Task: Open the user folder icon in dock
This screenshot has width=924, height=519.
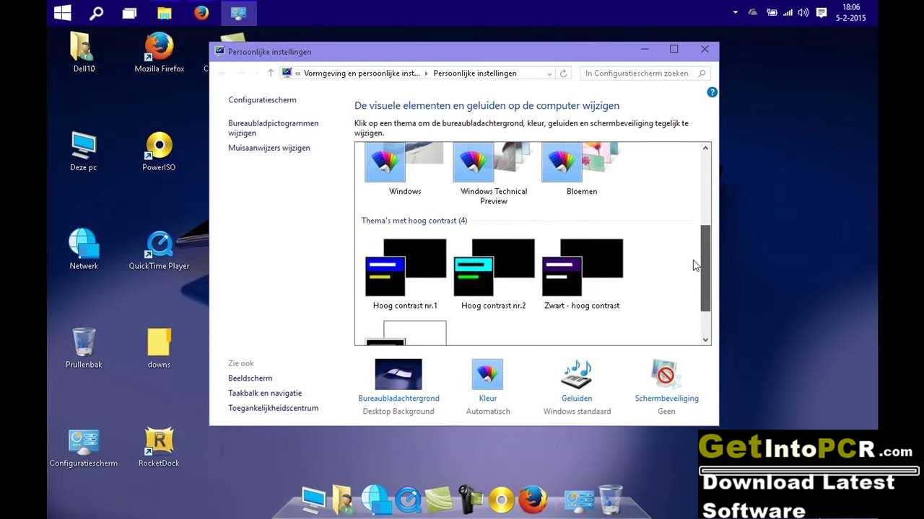Action: coord(342,499)
